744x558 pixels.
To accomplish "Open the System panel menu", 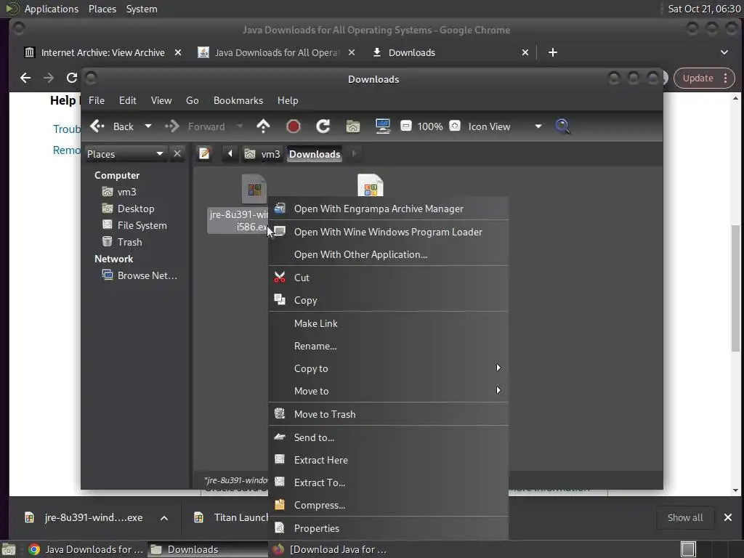I will (x=142, y=9).
